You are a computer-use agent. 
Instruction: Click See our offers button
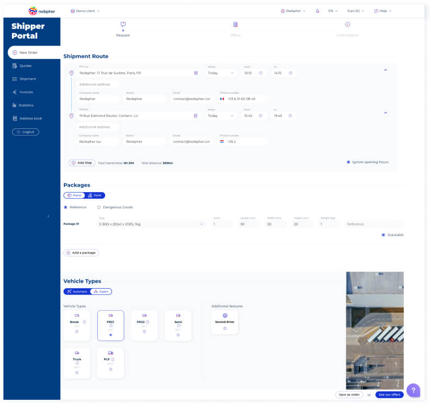pos(389,395)
